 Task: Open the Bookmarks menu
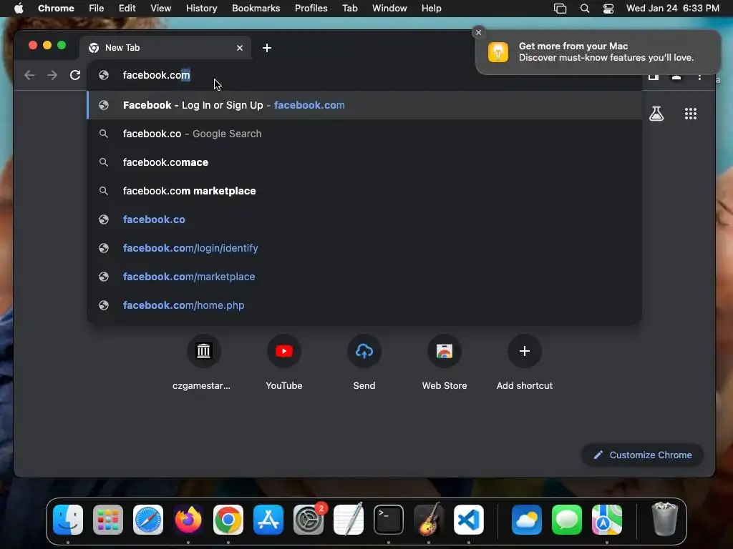click(256, 9)
